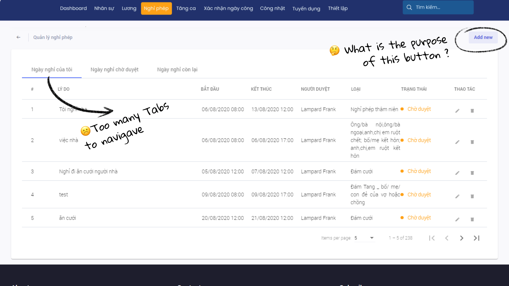
Task: Delete row 2 using its trash icon
Action: [x=472, y=142]
